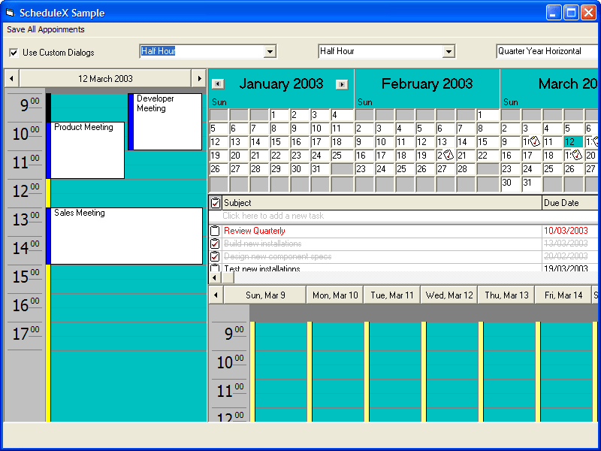Toggle completion for Design new component specs
Screen dimensions: 601x451
coord(213,256)
